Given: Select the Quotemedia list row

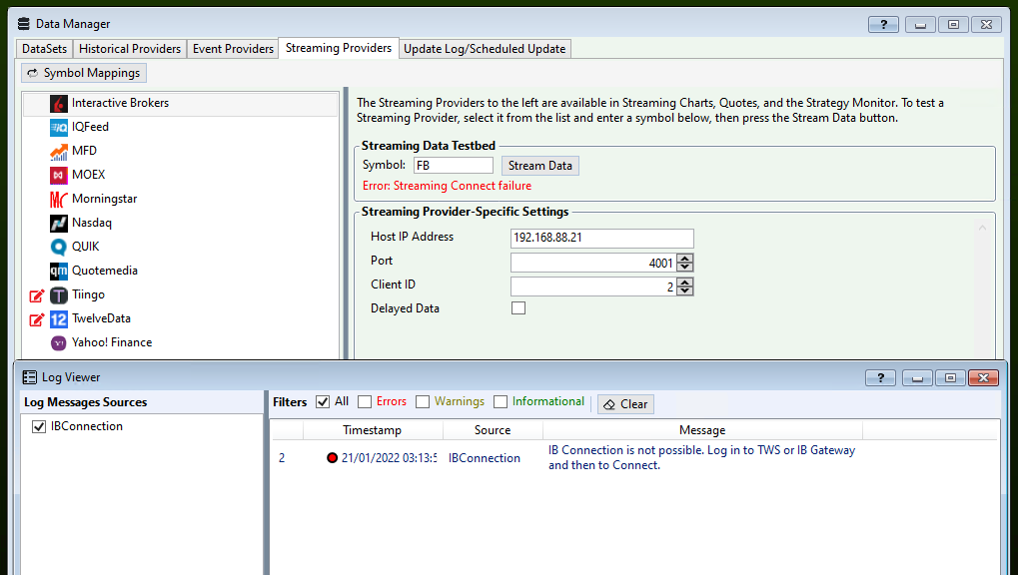Looking at the screenshot, I should click(181, 272).
